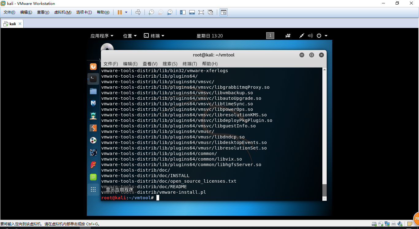
Task: Launch Faraday IDE red F icon in dock
Action: [93, 165]
